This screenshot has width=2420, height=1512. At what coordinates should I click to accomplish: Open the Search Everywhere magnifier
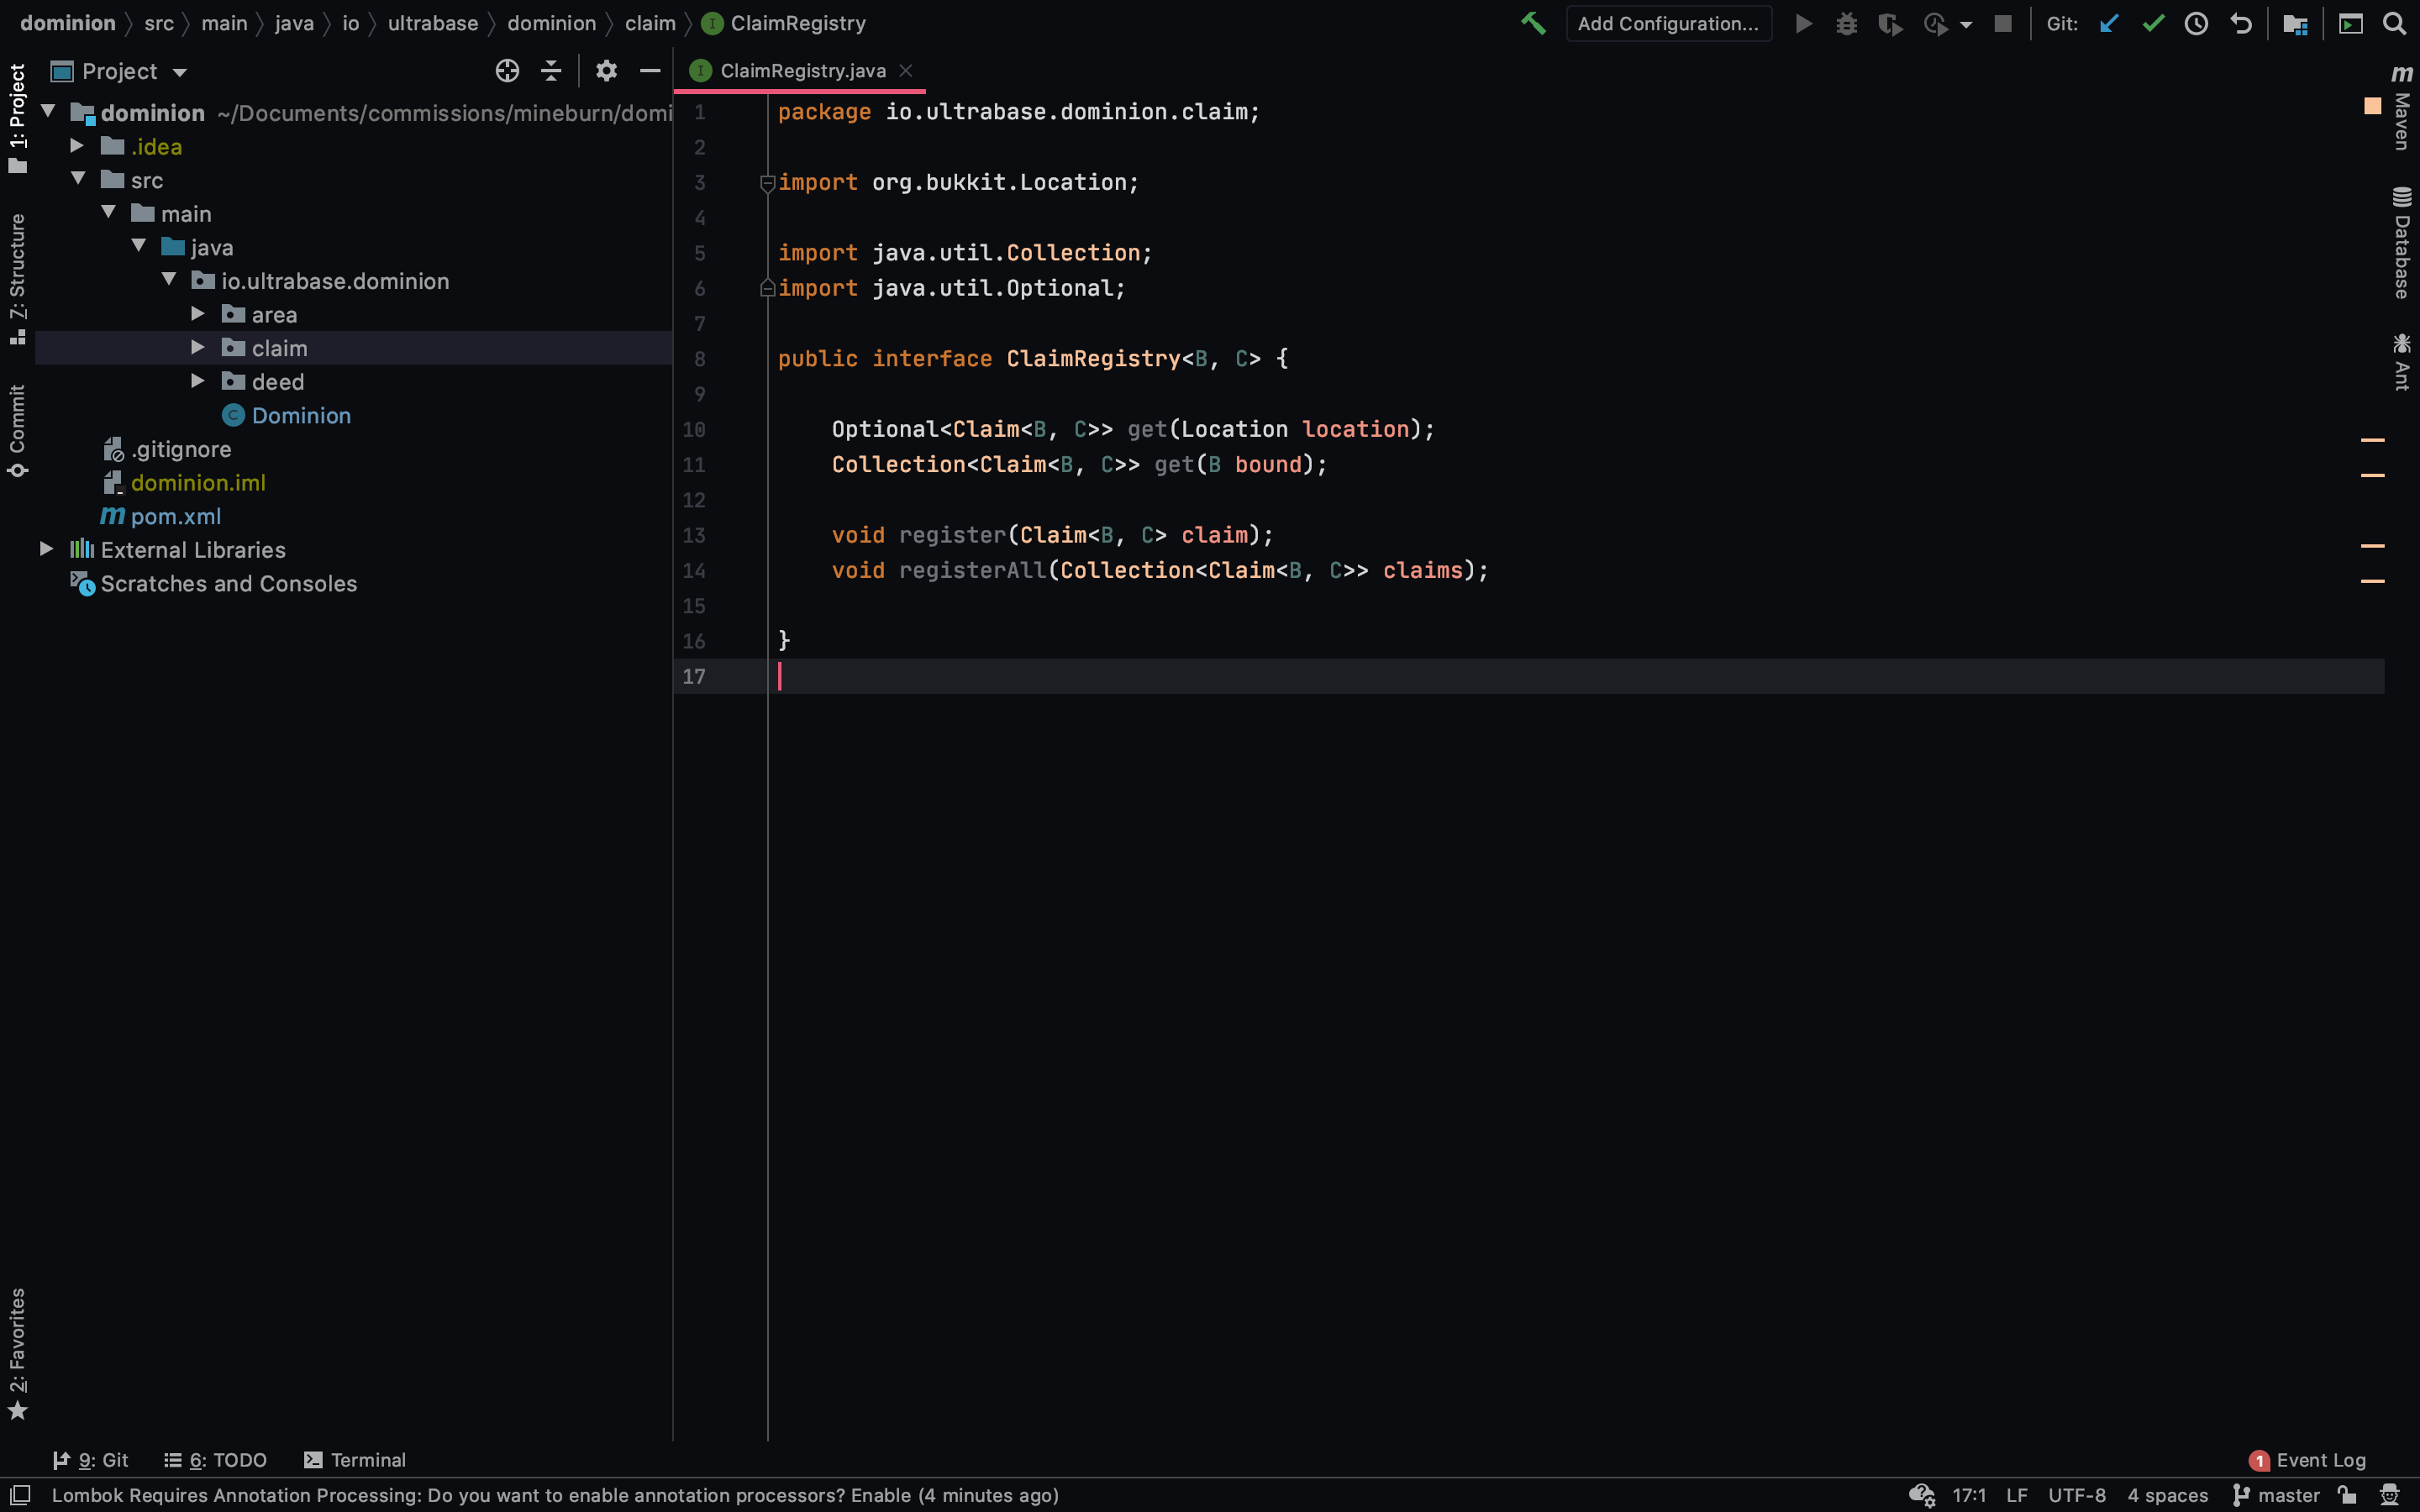(x=2394, y=23)
